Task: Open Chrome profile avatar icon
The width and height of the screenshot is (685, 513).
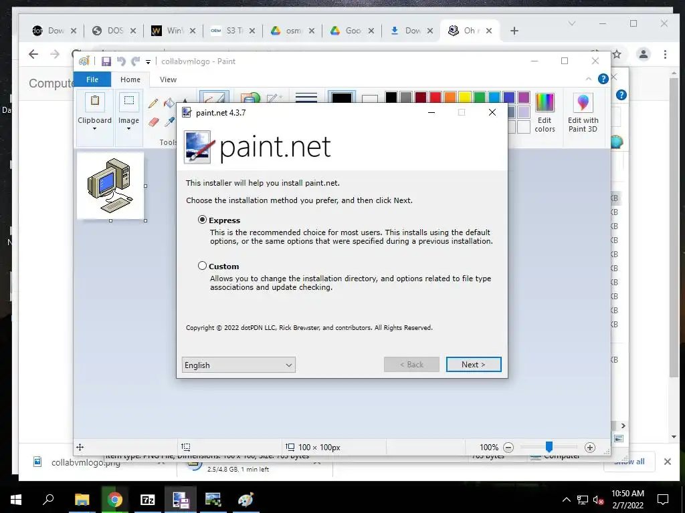Action: point(643,54)
